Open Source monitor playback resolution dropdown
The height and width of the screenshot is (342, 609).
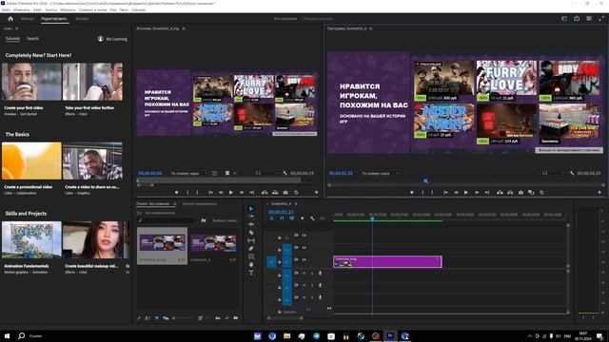[x=266, y=173]
